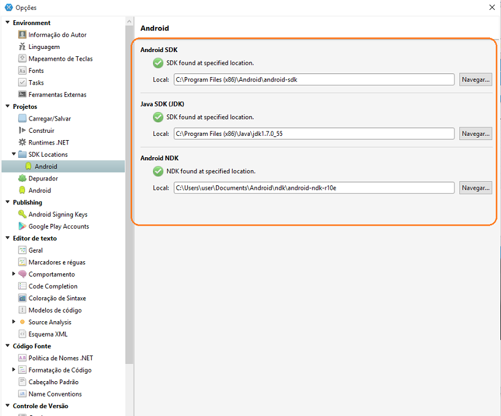Select the Linguagem icon
Image resolution: width=501 pixels, height=416 pixels.
(x=22, y=46)
